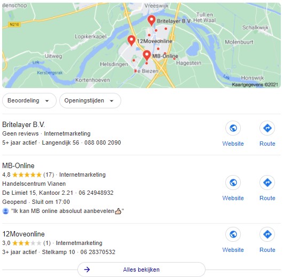Open the MB-Online listing title
The image size is (283, 277).
tap(18, 165)
